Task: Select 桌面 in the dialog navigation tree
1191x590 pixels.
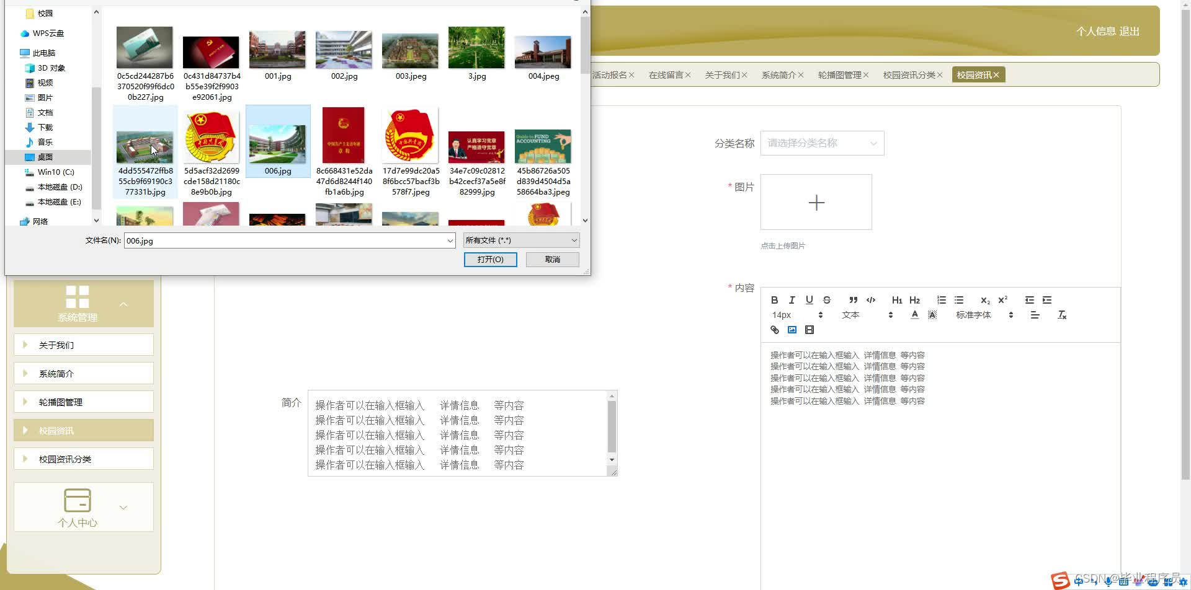Action: (x=45, y=157)
